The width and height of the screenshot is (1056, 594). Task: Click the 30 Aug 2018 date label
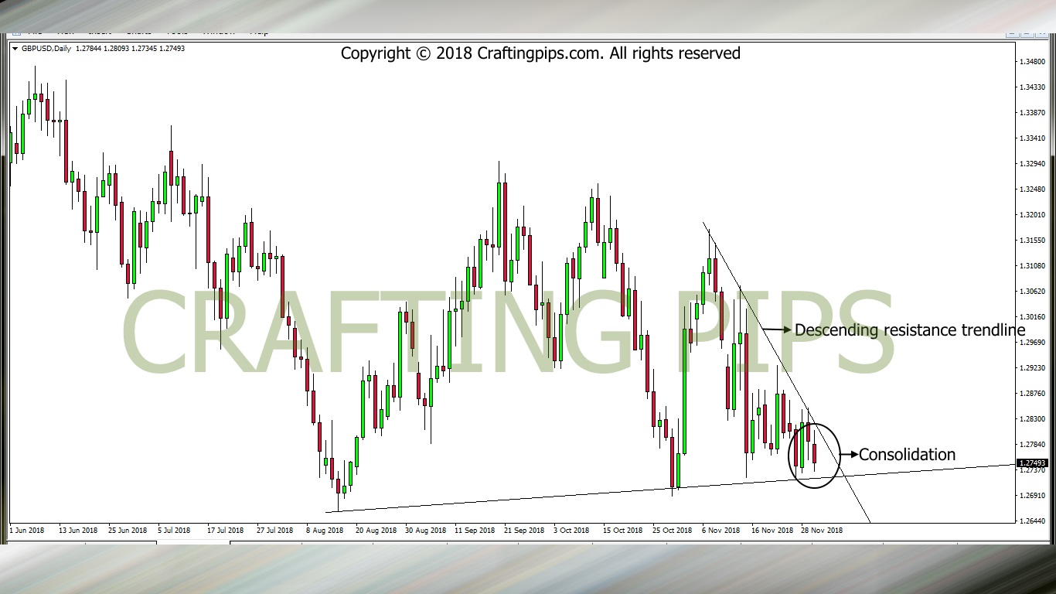tap(426, 531)
